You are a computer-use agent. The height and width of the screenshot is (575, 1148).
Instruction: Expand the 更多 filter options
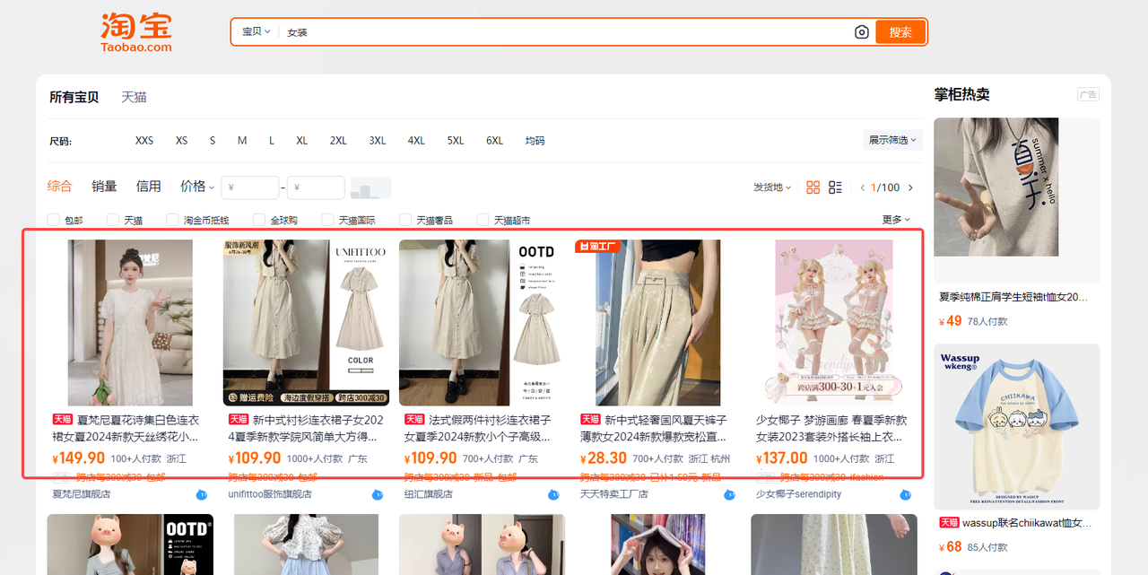[896, 220]
